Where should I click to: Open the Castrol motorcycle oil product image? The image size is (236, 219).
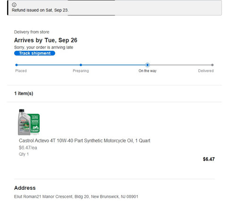tap(29, 122)
